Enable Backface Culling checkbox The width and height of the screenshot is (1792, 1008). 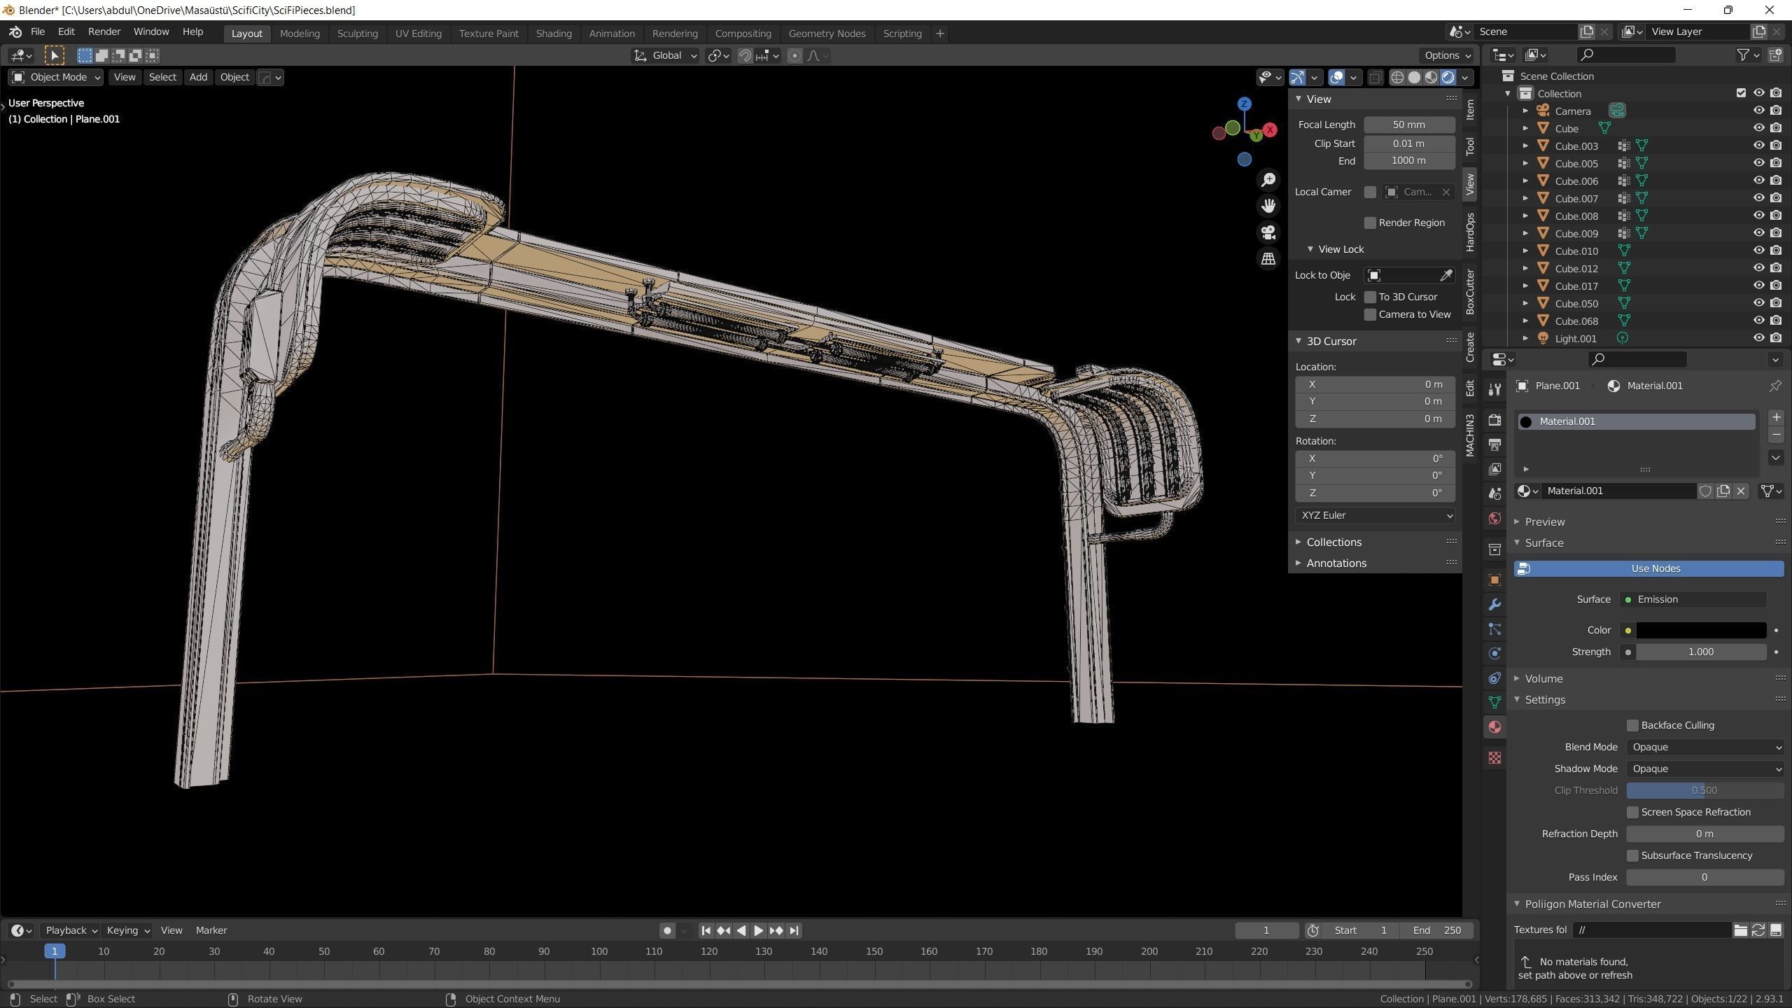(1632, 725)
